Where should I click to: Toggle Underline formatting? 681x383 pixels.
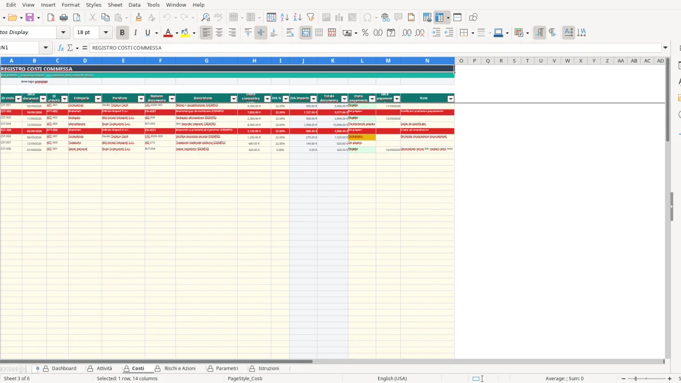pos(148,33)
